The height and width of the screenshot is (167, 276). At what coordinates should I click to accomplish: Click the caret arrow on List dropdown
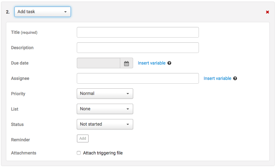coord(128,109)
